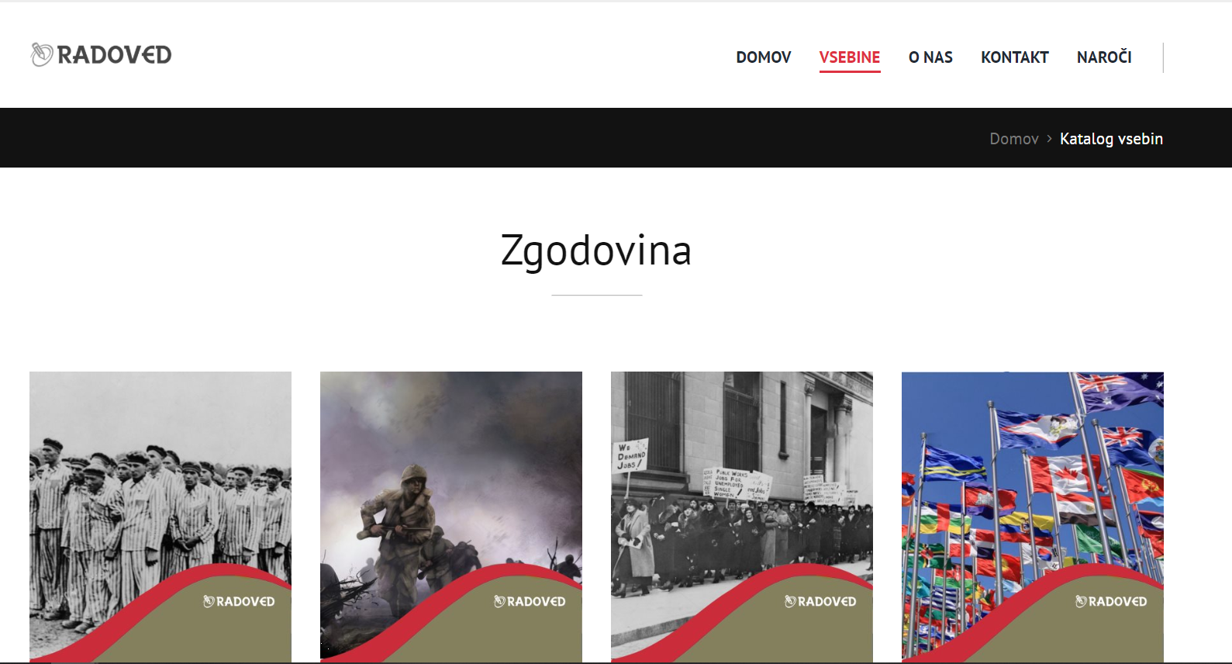Click Radoved badge on flags card
1232x664 pixels.
coord(1111,601)
